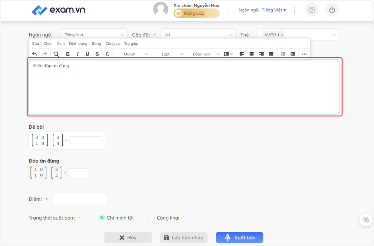Open the chat support widget icon
Screen dimensions: 374x246
click(x=365, y=220)
